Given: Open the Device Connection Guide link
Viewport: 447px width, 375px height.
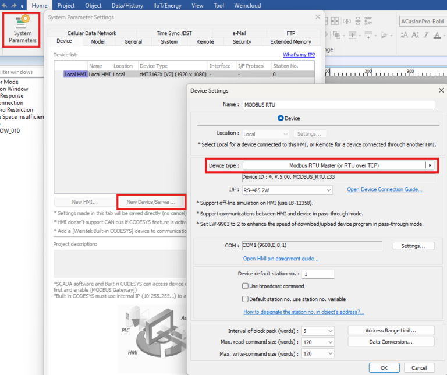Looking at the screenshot, I should click(384, 189).
